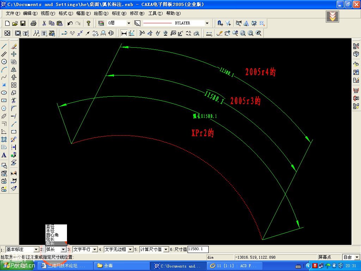This screenshot has width=361, height=271.
Task: Choose 直径 from the popup list
Action: pyautogui.click(x=50, y=227)
